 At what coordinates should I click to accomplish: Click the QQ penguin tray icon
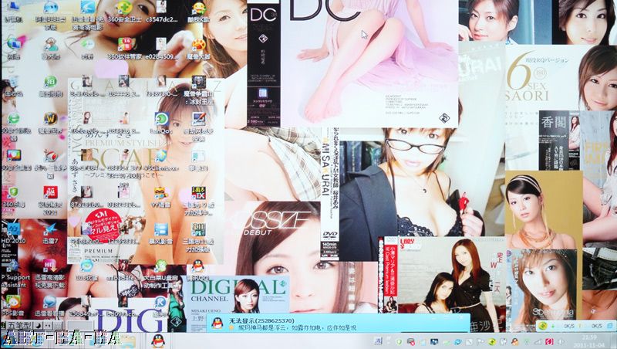click(x=514, y=341)
